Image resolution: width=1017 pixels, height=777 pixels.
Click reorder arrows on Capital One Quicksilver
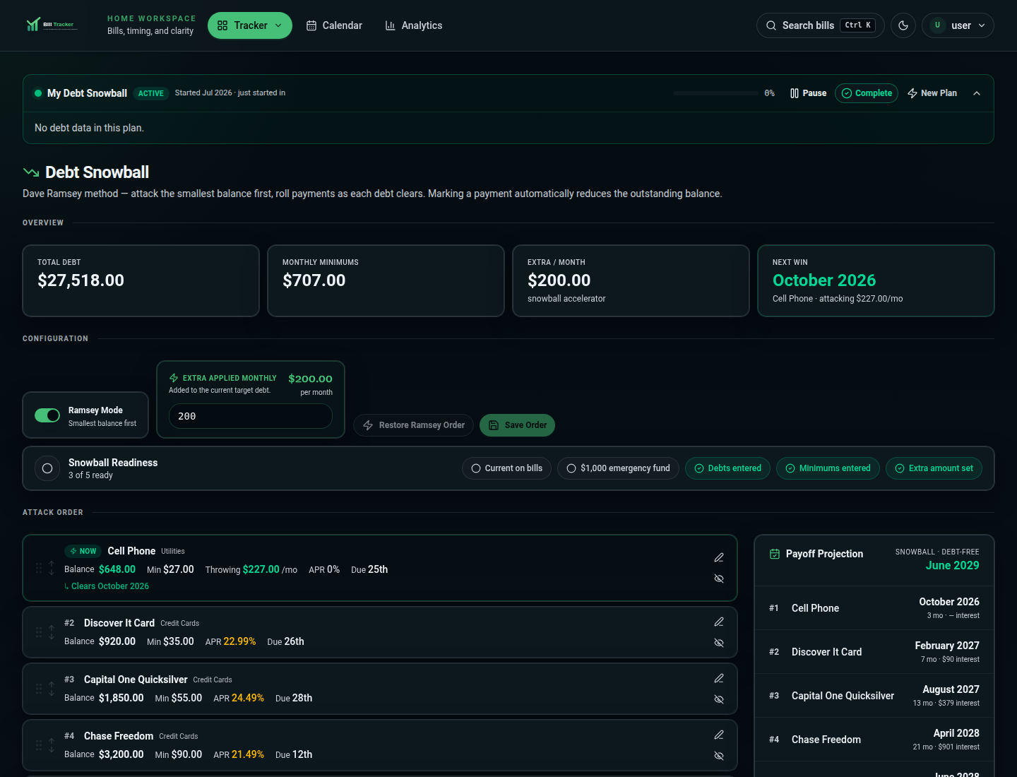coord(52,689)
